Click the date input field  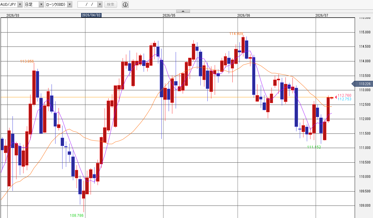pos(88,4)
